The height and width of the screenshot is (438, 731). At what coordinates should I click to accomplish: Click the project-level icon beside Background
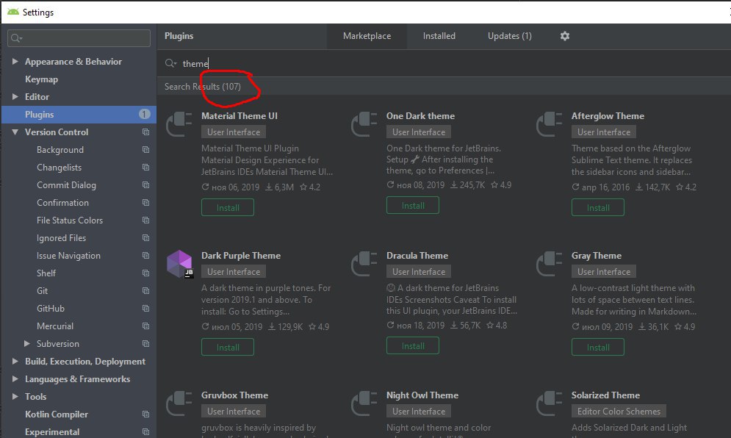click(x=146, y=150)
